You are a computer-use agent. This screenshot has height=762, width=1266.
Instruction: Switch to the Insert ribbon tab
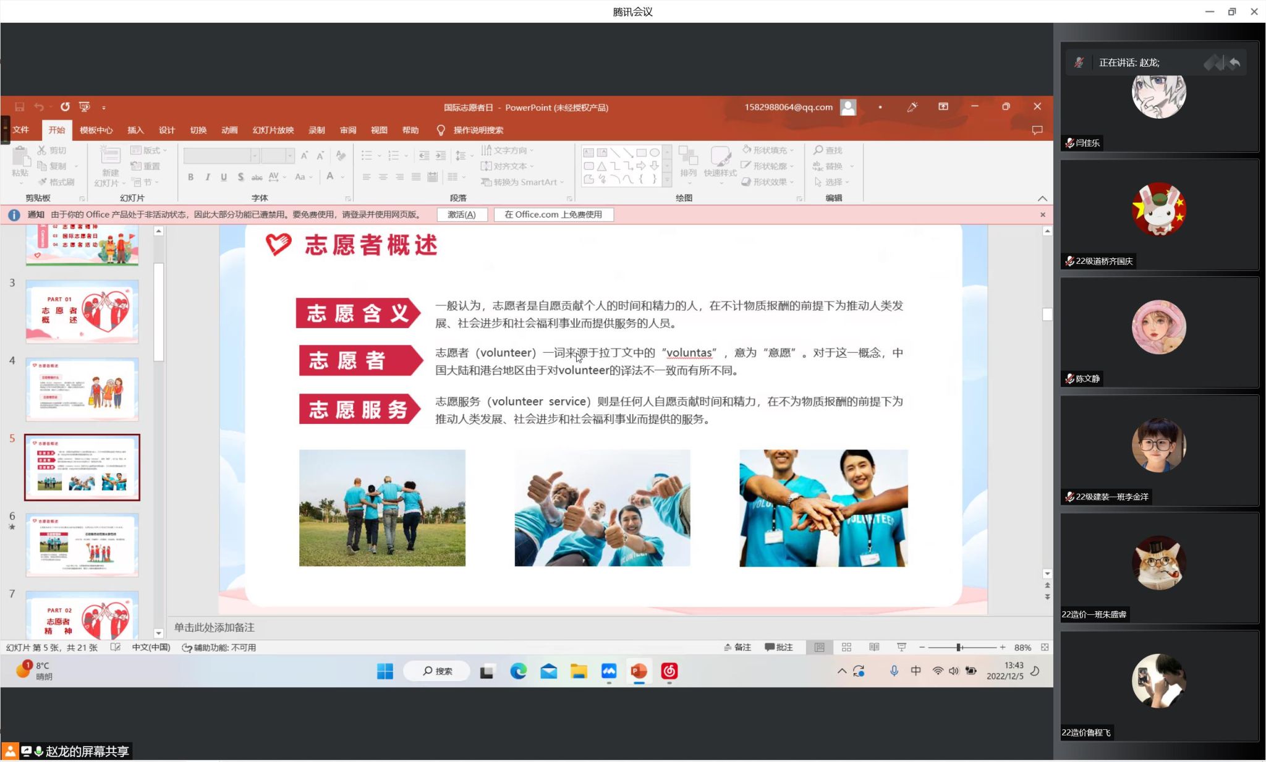(135, 130)
